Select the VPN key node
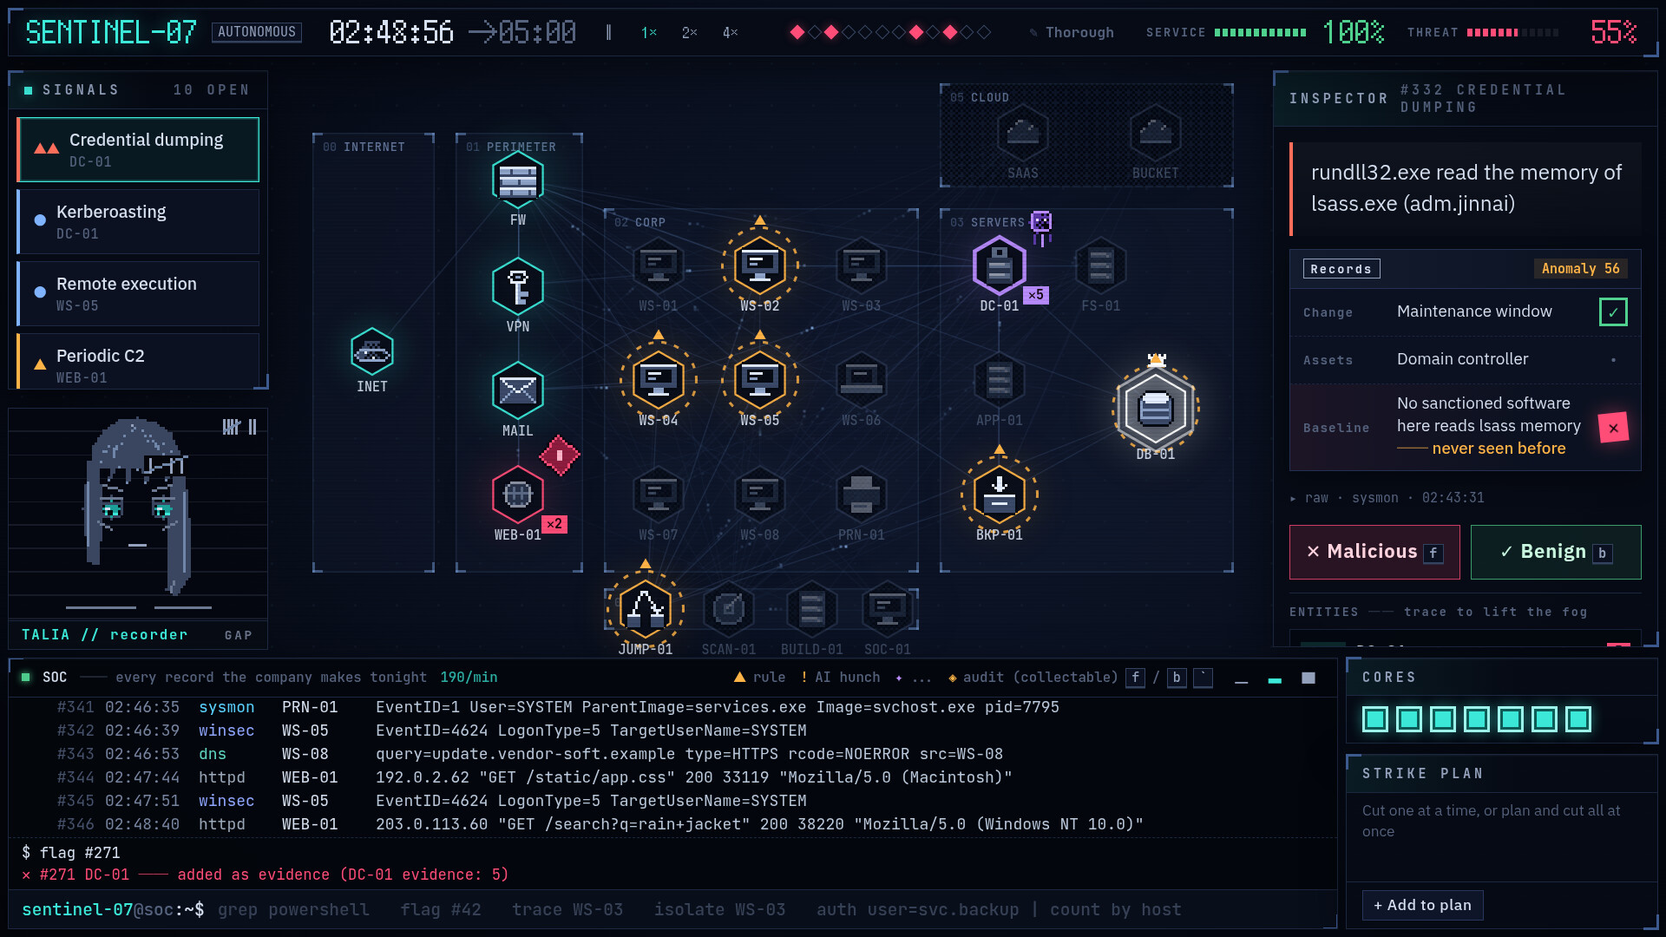Viewport: 1666px width, 937px height. click(x=518, y=286)
